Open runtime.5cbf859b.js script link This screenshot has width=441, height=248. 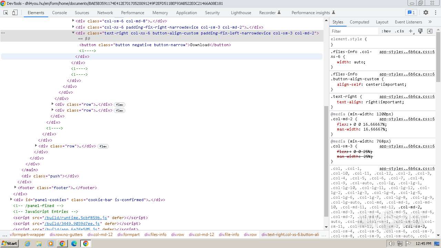pyautogui.click(x=76, y=218)
